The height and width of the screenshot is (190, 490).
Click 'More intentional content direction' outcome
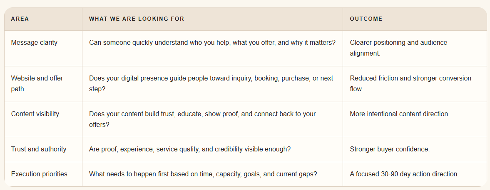[400, 114]
